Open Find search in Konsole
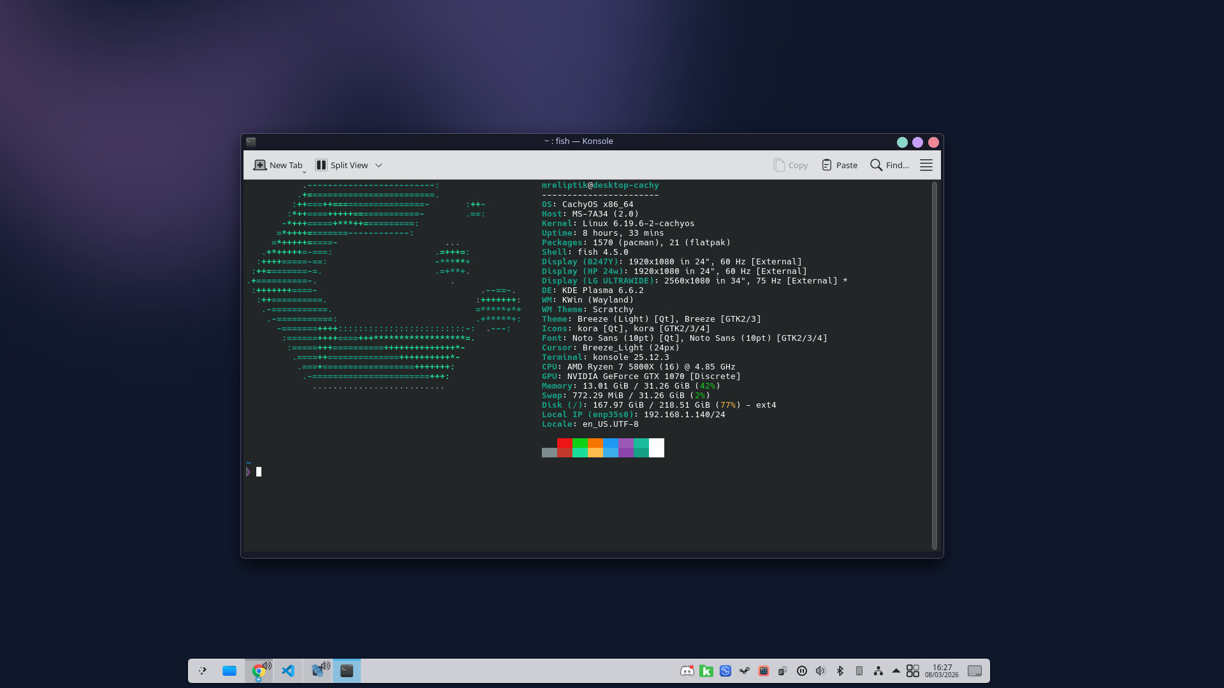 (x=889, y=165)
